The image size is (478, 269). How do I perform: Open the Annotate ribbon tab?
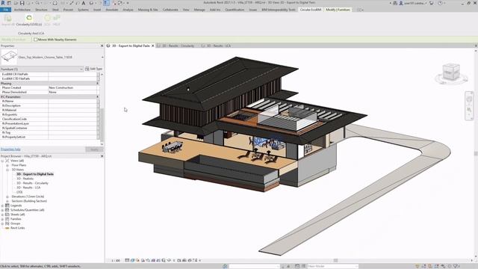[112, 10]
